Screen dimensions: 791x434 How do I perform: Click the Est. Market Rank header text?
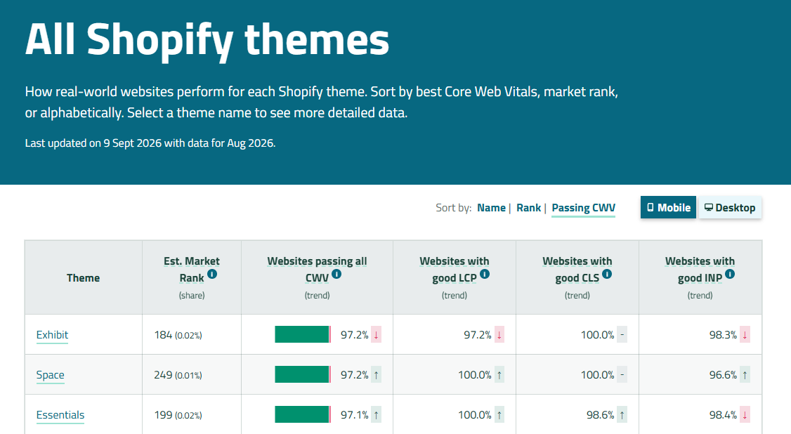(192, 270)
